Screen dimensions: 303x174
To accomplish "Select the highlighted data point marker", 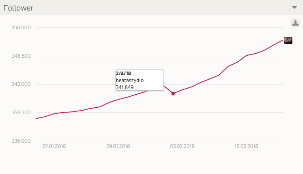I will click(173, 94).
